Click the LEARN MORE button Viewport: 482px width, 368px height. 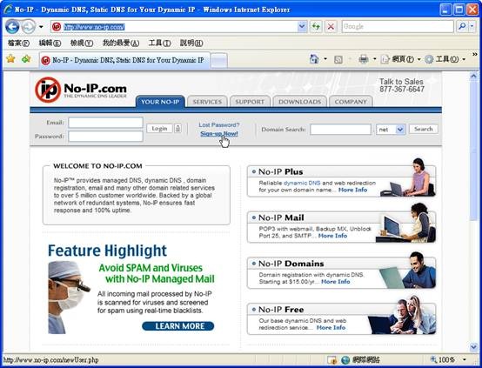pos(178,326)
